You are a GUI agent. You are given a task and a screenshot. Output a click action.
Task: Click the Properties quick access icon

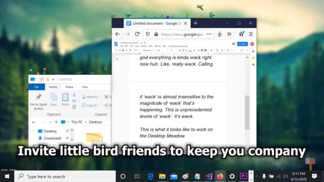tap(42, 79)
